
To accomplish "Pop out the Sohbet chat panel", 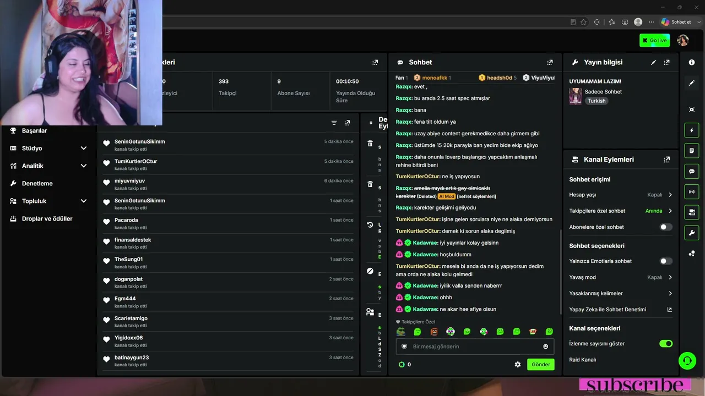I will [x=550, y=62].
